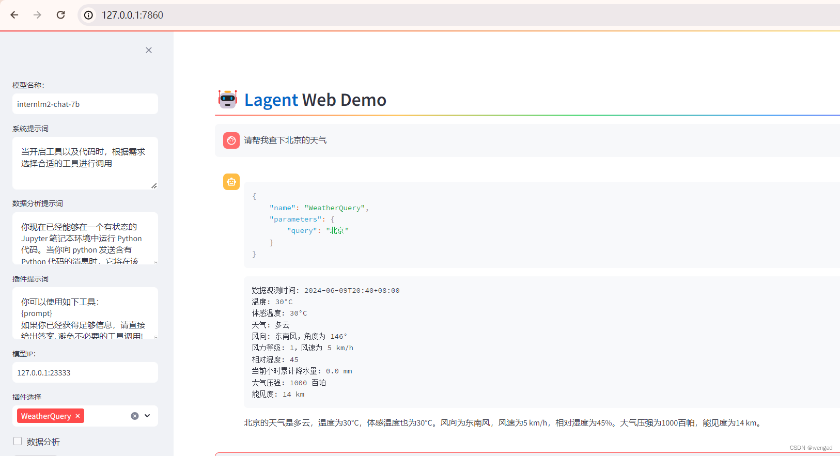
Task: Click the 能见度: 14 km line
Action: [278, 394]
